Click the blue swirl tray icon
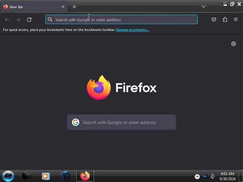Screen dimensions: 243x182 tap(213, 176)
